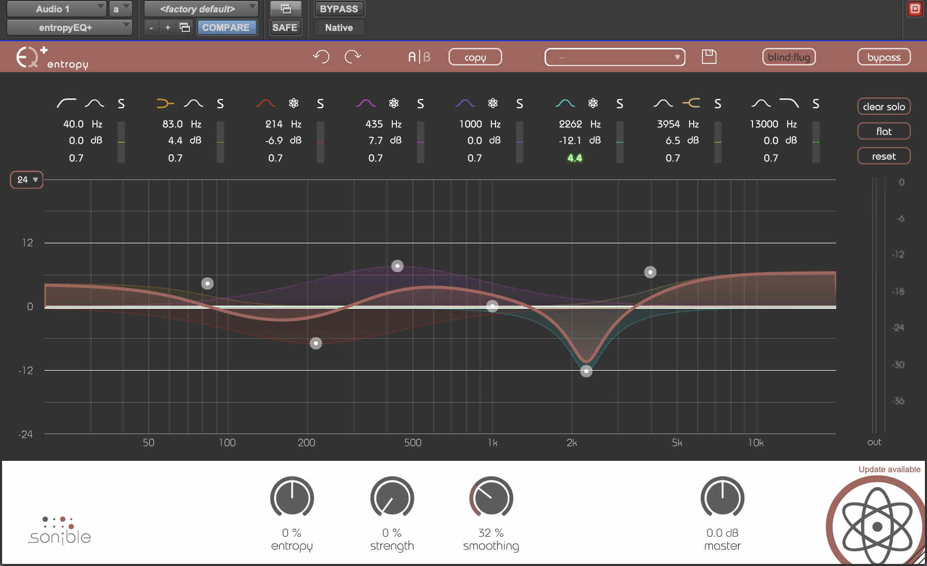Click atom entropy icon on 1000 Hz band

pyautogui.click(x=493, y=103)
